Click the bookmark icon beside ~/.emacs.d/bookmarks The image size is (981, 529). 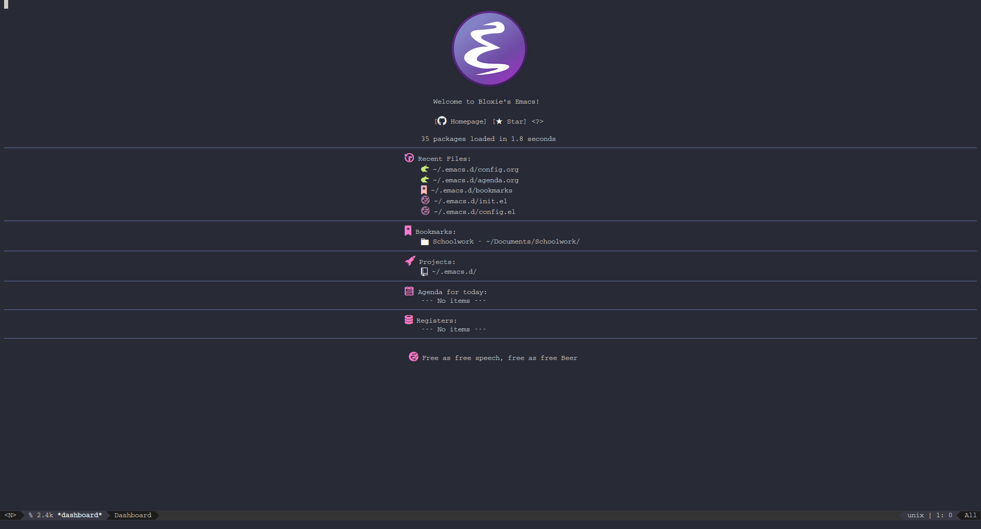[x=424, y=189]
